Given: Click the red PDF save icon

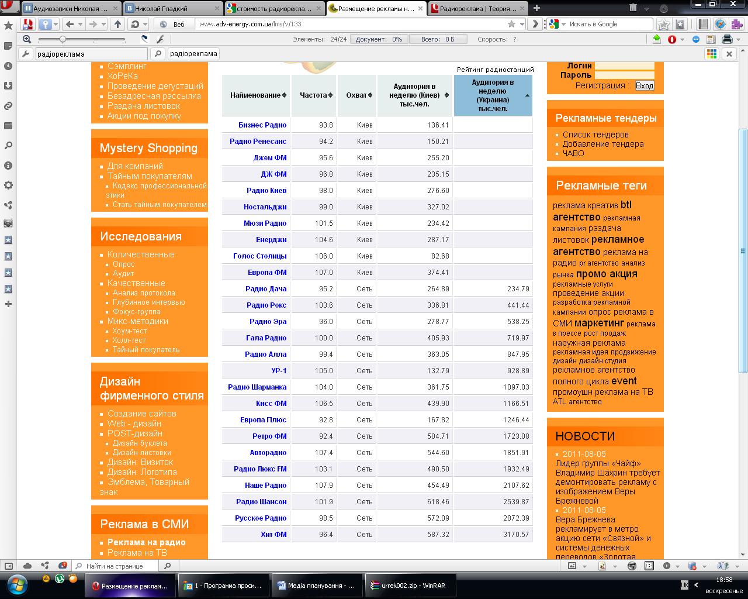Looking at the screenshot, I should (27, 24).
